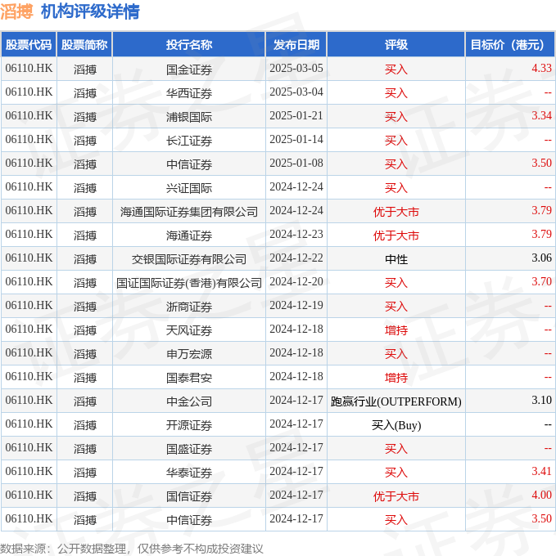This screenshot has width=556, height=556.
Task: Click the target price 3.34
Action: coord(541,115)
